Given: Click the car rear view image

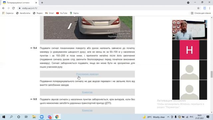Looking at the screenshot, I should click(88, 28).
